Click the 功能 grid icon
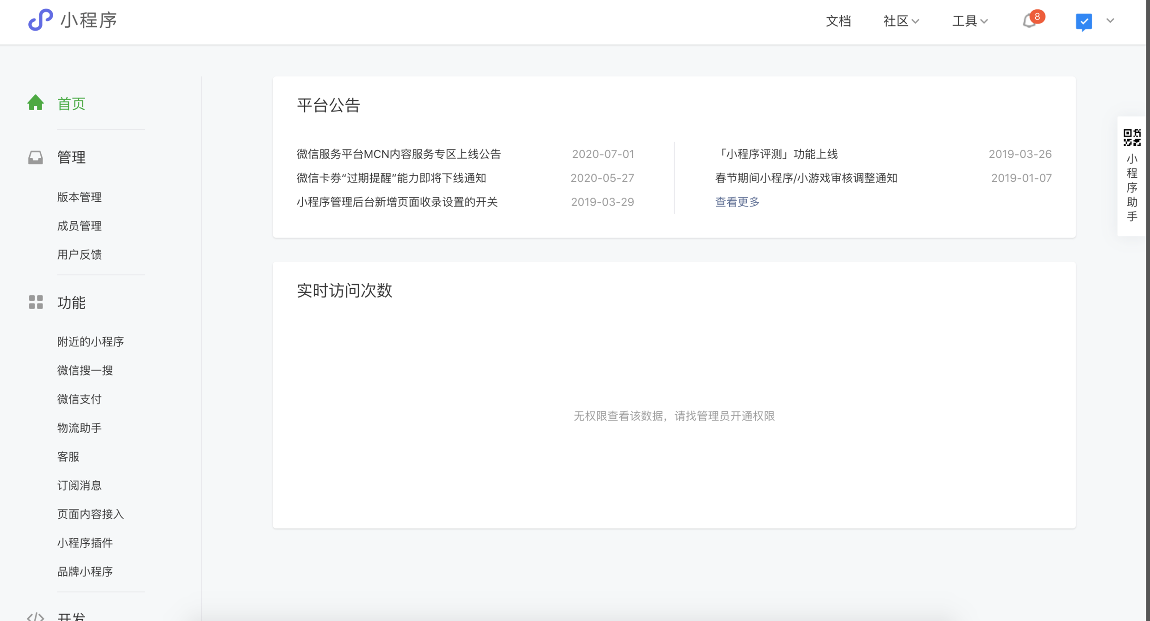 (x=36, y=302)
